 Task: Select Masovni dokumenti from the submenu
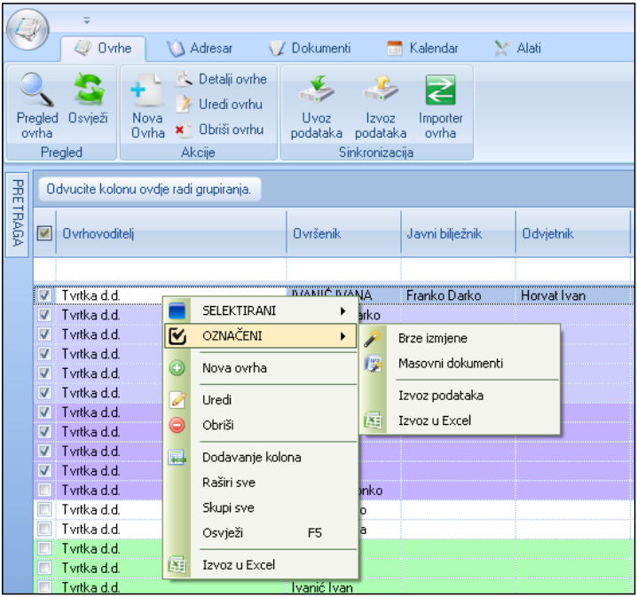450,363
